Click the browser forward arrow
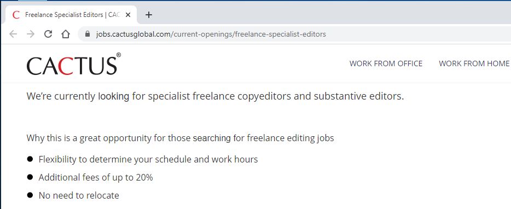Image resolution: width=511 pixels, height=209 pixels. point(31,34)
